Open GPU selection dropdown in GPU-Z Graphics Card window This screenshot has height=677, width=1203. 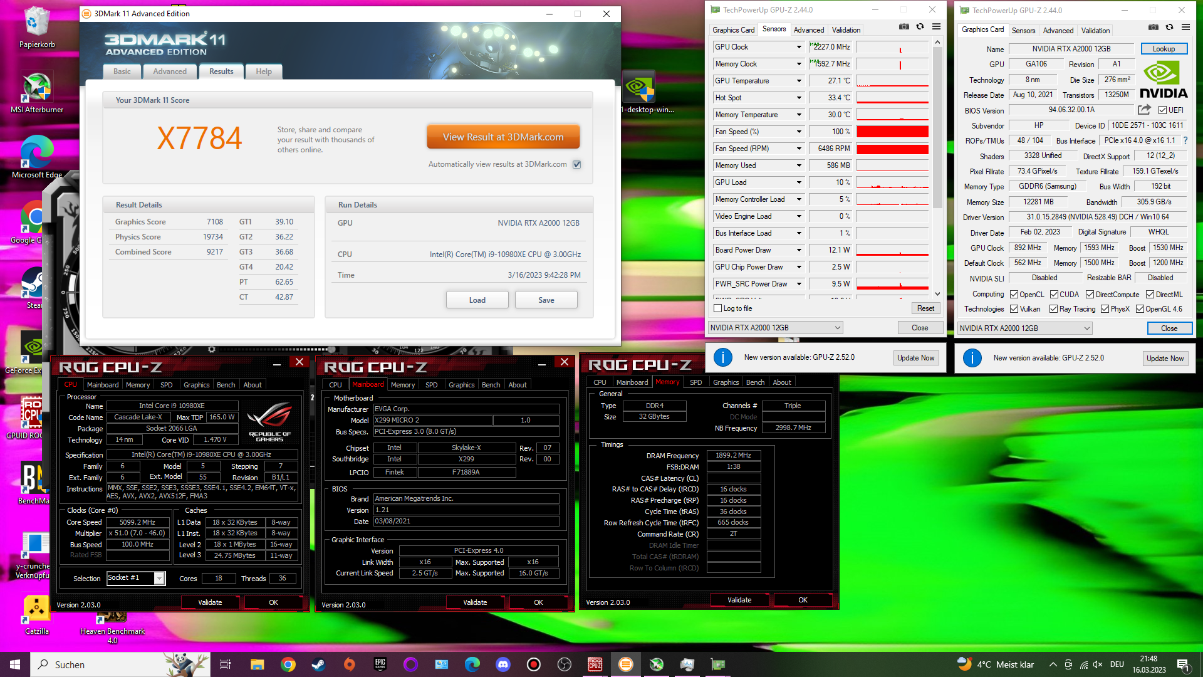1024,328
